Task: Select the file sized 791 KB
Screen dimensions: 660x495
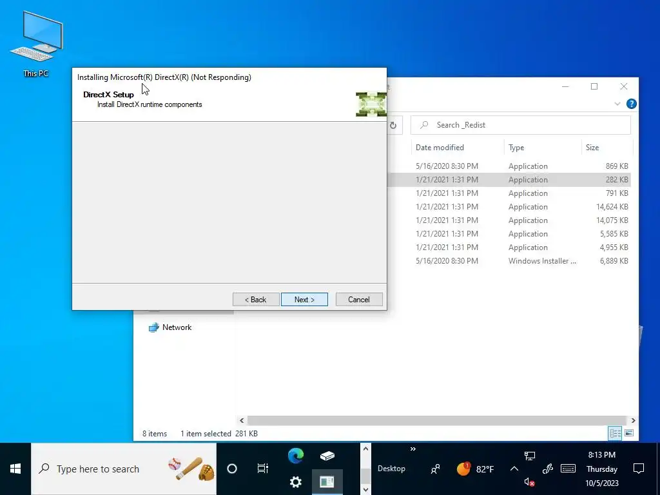Action: coord(509,193)
